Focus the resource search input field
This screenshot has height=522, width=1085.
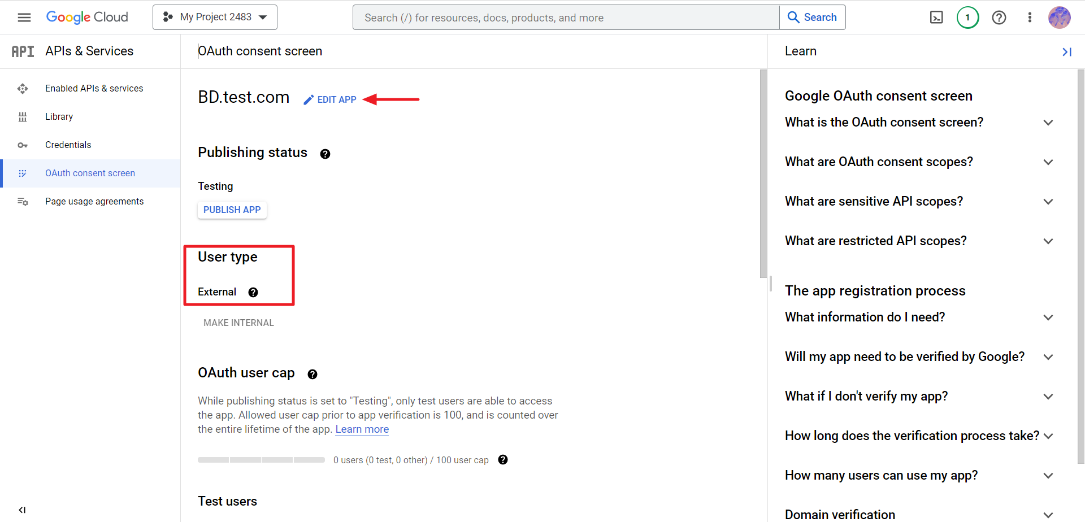pos(566,18)
